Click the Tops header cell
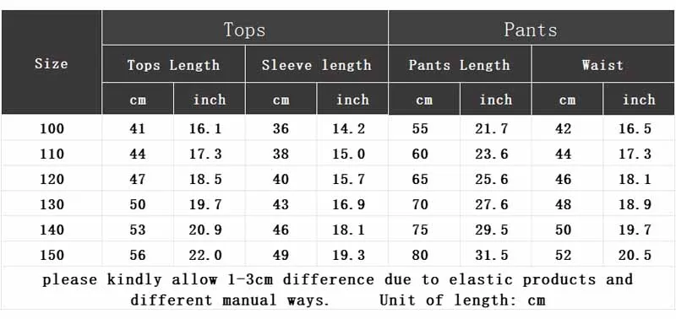 tap(245, 28)
